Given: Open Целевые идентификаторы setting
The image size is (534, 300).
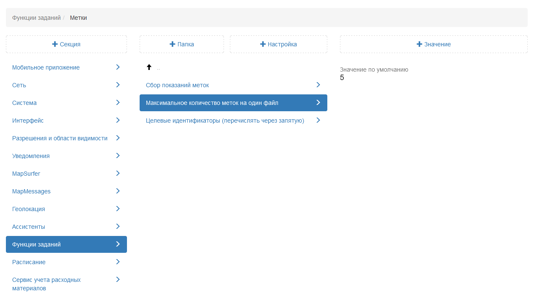Looking at the screenshot, I should tap(233, 121).
